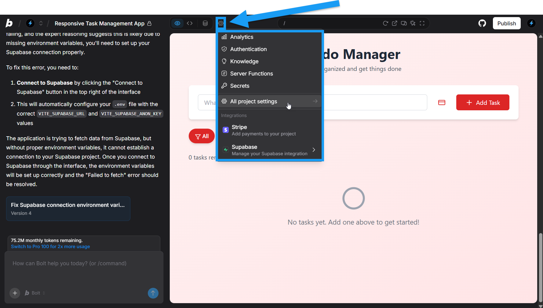Click the plus attachment button in chat
This screenshot has width=543, height=308.
pos(15,293)
